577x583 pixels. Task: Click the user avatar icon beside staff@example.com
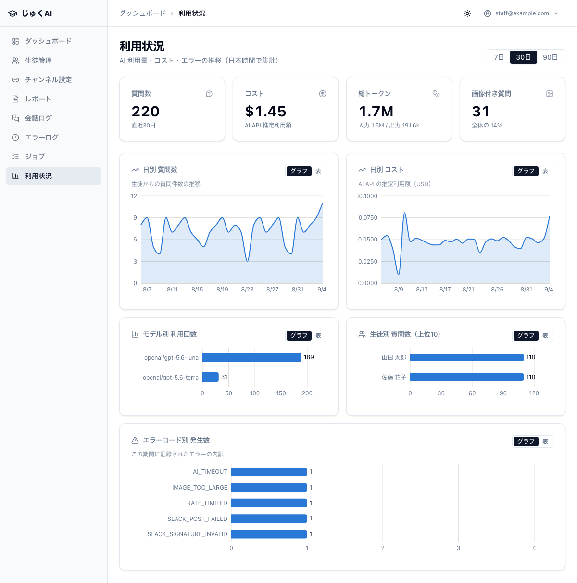click(x=488, y=13)
